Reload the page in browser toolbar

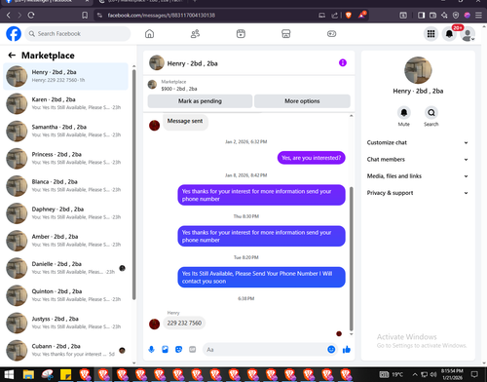coord(31,15)
